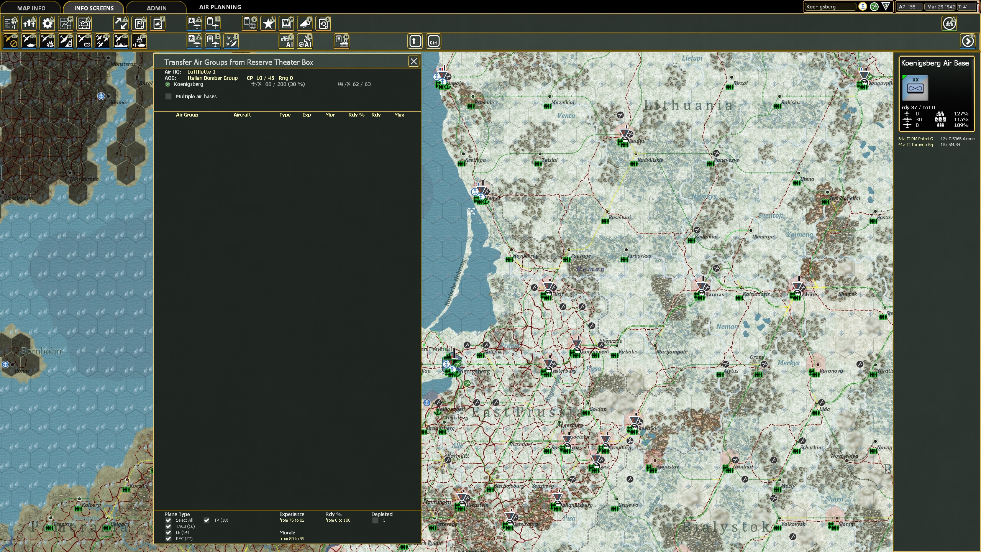Open the W document icon
This screenshot has width=981, height=552.
tap(287, 23)
